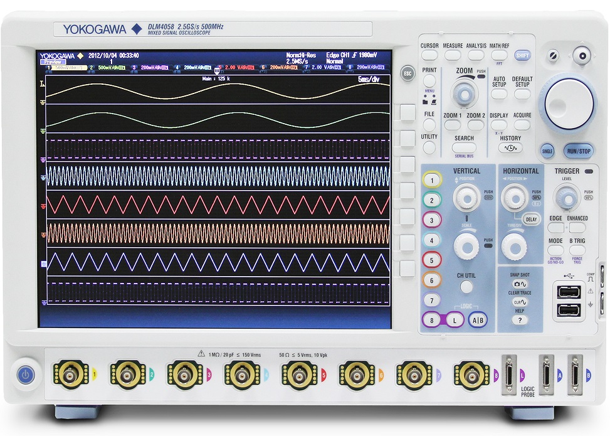This screenshot has width=610, height=436.
Task: Click the channel 6 BNC input connector
Action: (357, 375)
